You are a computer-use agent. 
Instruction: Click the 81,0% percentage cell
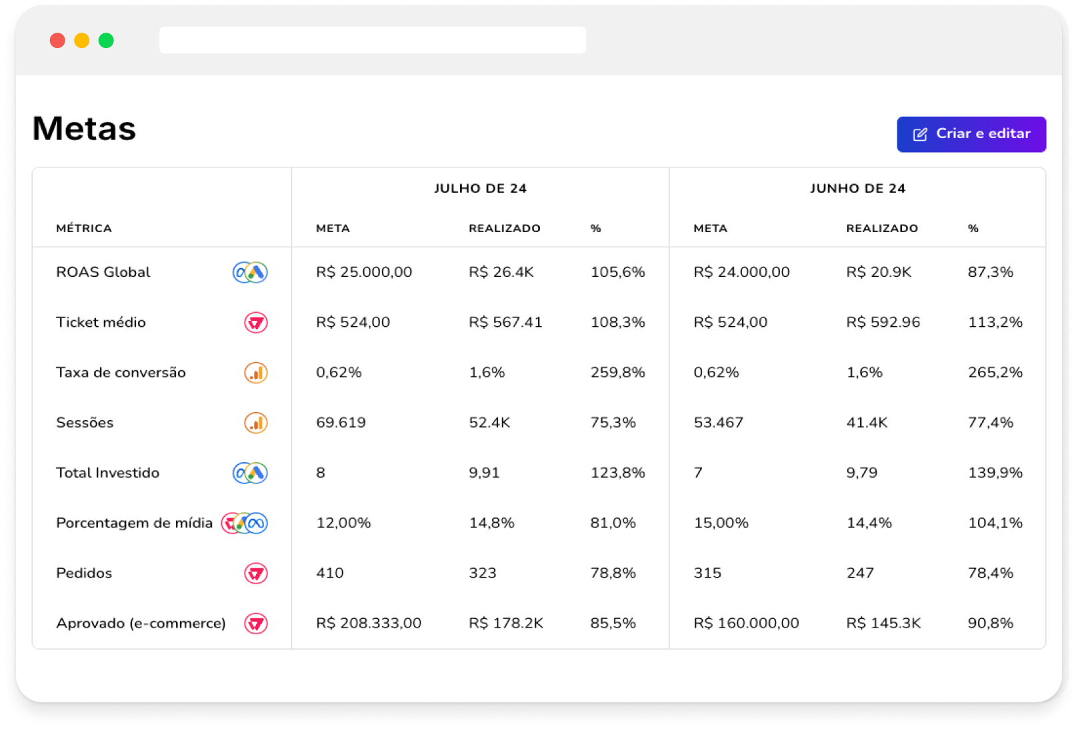tap(613, 523)
